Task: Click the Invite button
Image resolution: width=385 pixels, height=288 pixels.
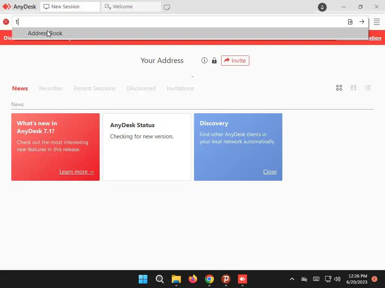Action: pyautogui.click(x=235, y=60)
